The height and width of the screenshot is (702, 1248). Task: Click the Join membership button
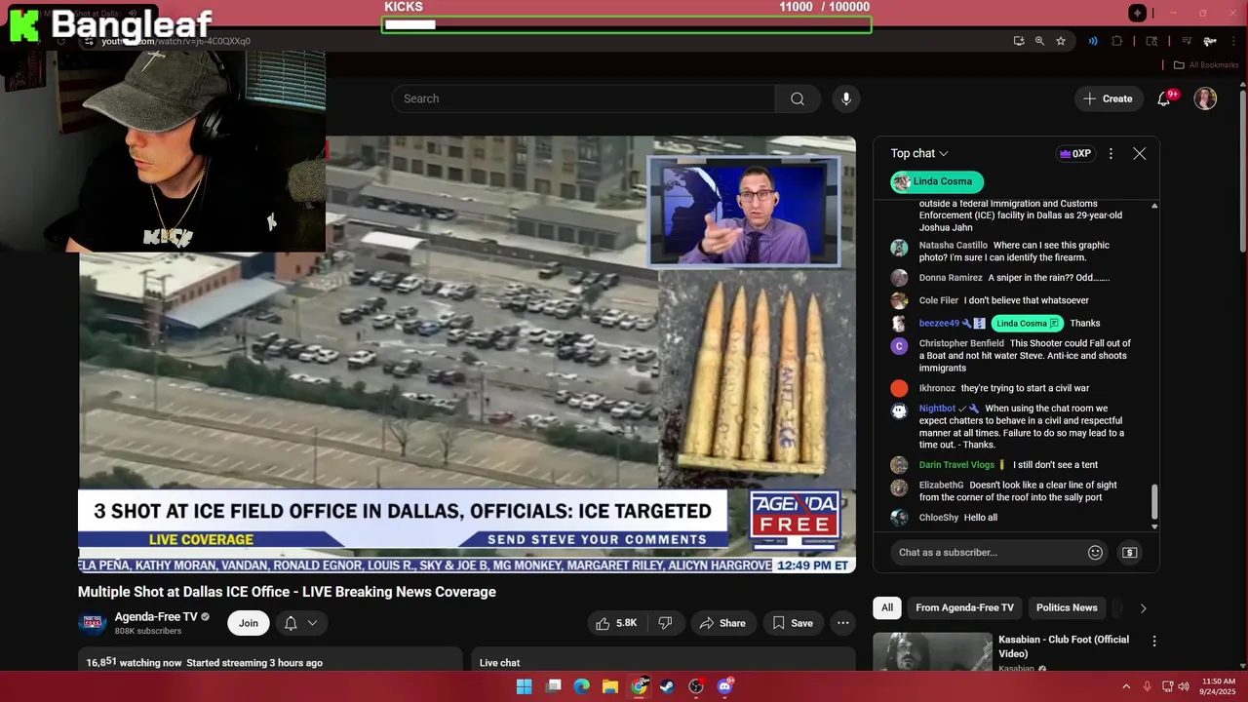click(x=249, y=623)
